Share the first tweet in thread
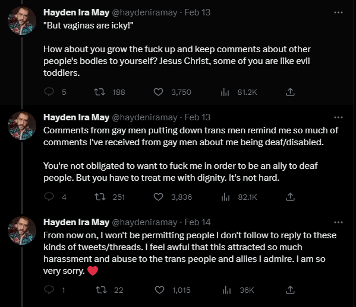 [x=290, y=92]
